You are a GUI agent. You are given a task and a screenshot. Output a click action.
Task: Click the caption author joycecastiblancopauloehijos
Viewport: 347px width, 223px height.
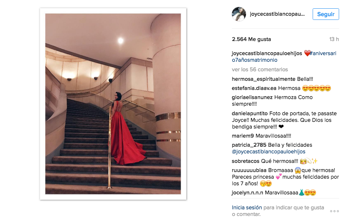(x=267, y=53)
